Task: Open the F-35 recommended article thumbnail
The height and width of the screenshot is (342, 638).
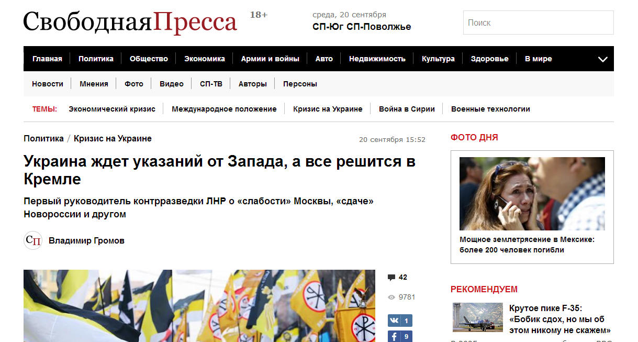Action: point(478,317)
